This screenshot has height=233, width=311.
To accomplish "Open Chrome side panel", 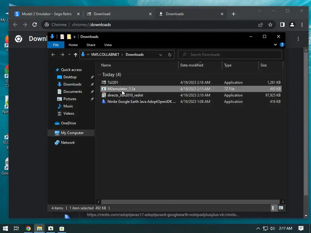I will tap(282, 25).
